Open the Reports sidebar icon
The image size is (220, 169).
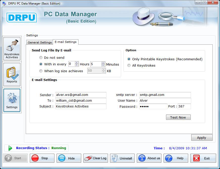pyautogui.click(x=12, y=75)
